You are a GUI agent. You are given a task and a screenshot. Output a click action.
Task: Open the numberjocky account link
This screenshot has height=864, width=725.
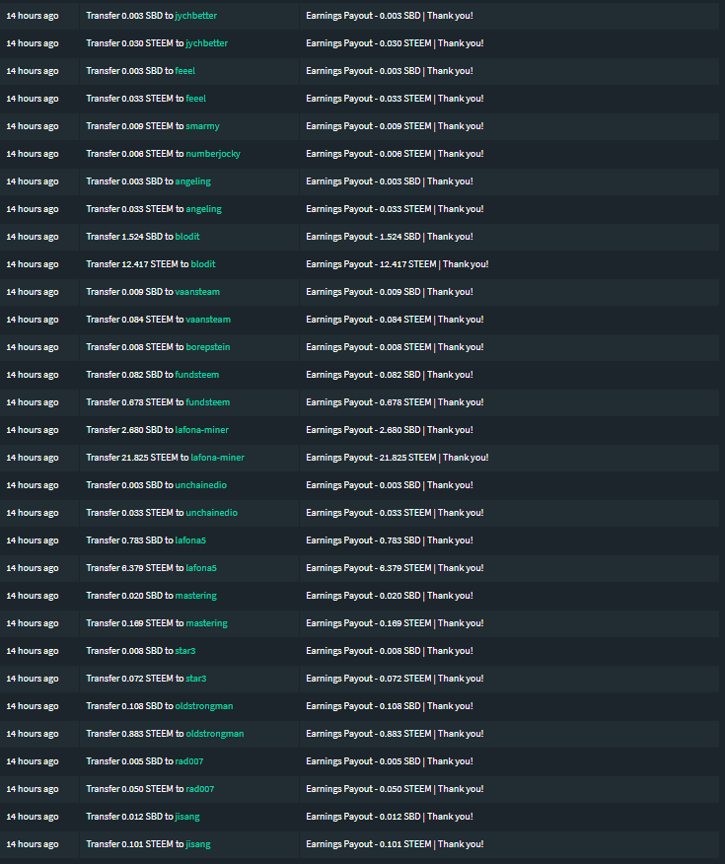[213, 154]
